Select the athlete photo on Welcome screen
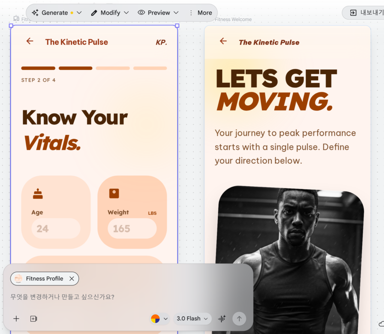Screen dimensions: 384x334 coord(289,259)
